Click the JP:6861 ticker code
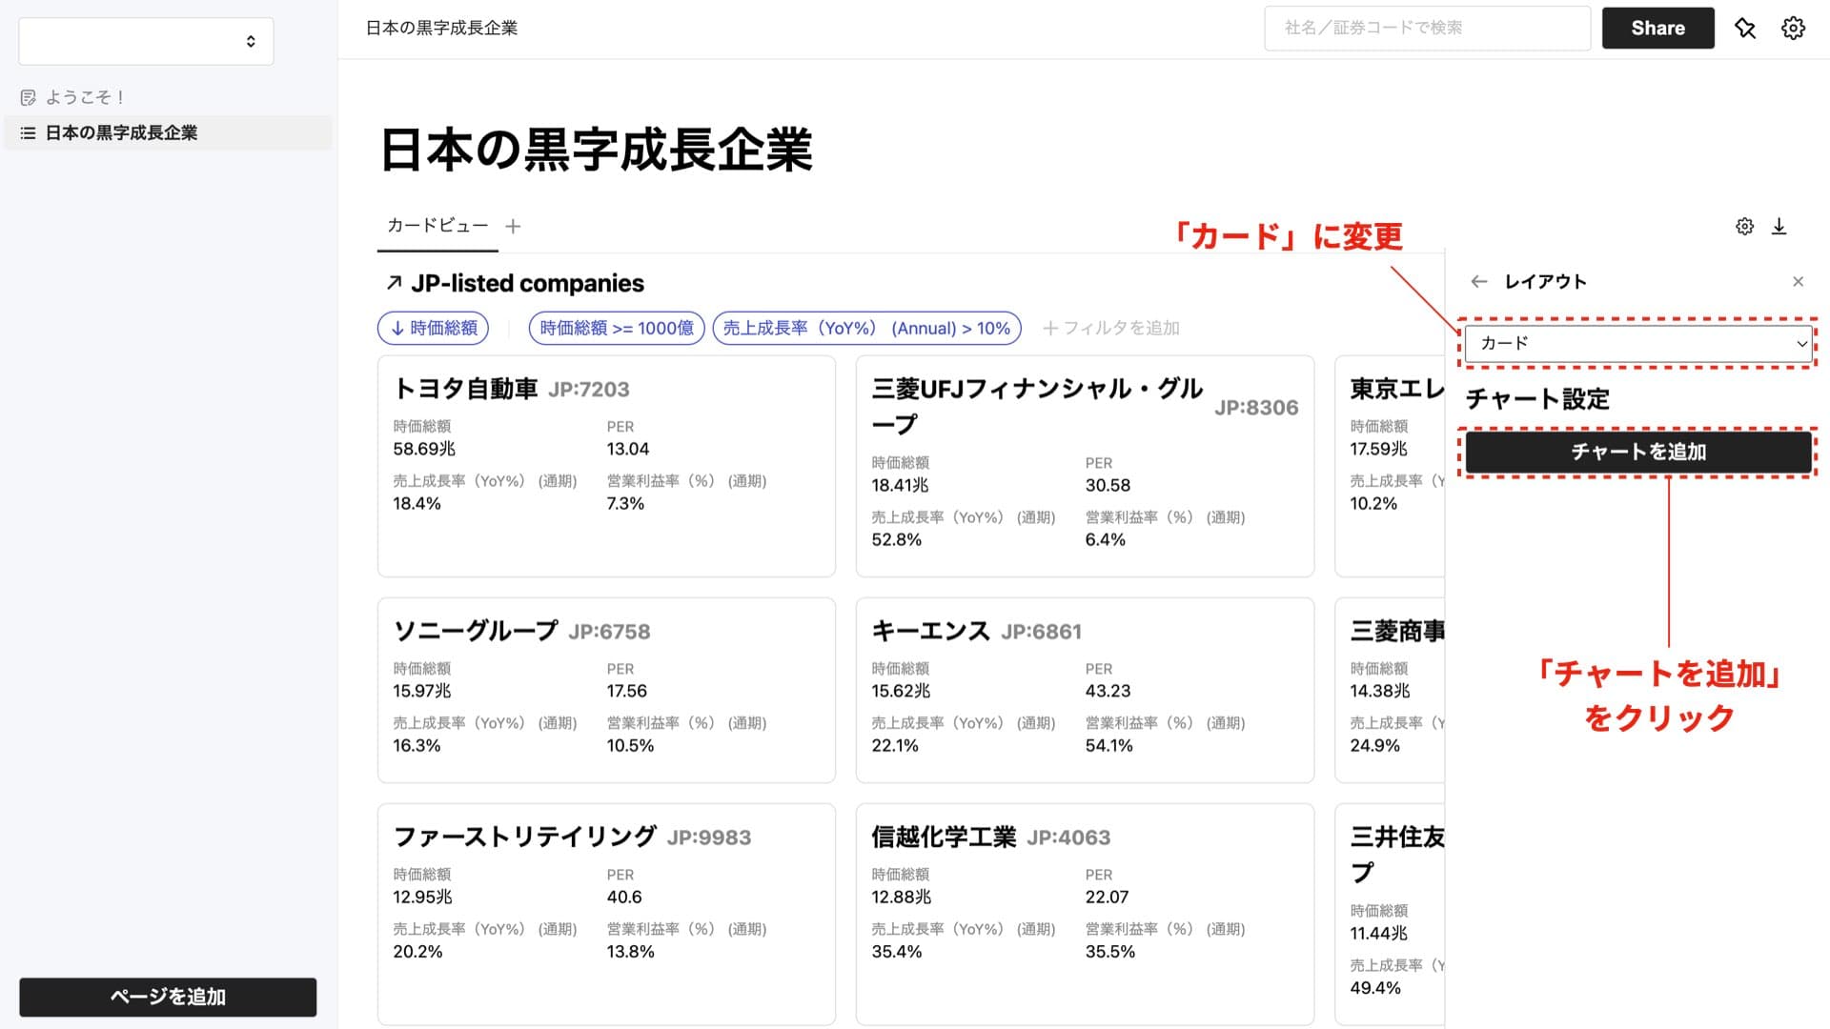Image resolution: width=1830 pixels, height=1029 pixels. (1041, 632)
